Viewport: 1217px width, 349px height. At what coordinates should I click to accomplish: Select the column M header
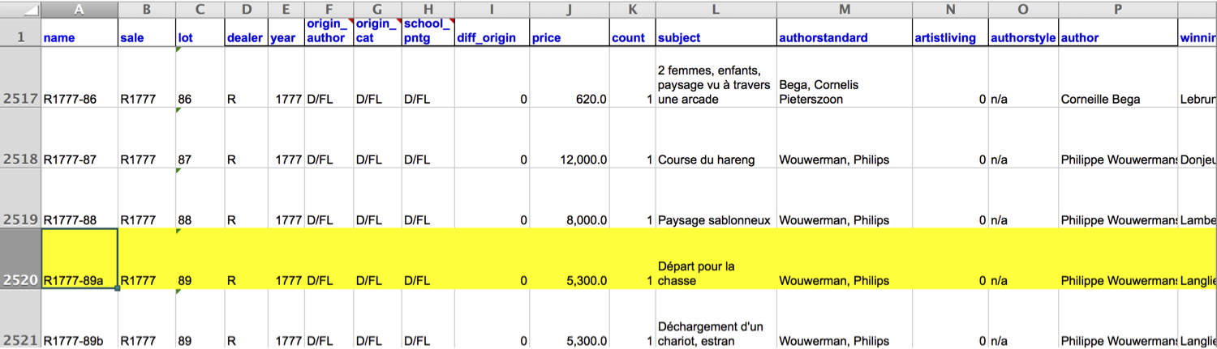pyautogui.click(x=844, y=10)
